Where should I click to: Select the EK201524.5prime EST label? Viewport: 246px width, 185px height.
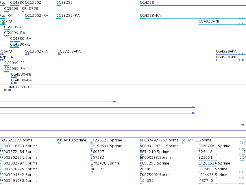click(214, 163)
